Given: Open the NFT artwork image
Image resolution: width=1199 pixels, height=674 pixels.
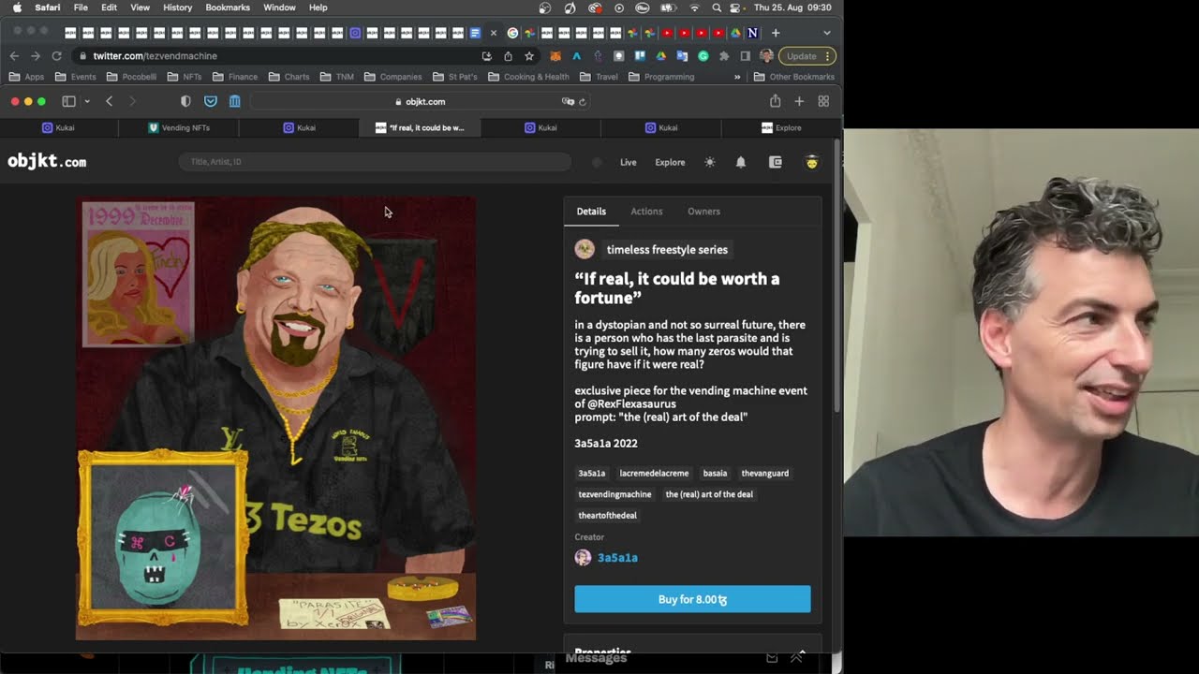Looking at the screenshot, I should [x=276, y=418].
